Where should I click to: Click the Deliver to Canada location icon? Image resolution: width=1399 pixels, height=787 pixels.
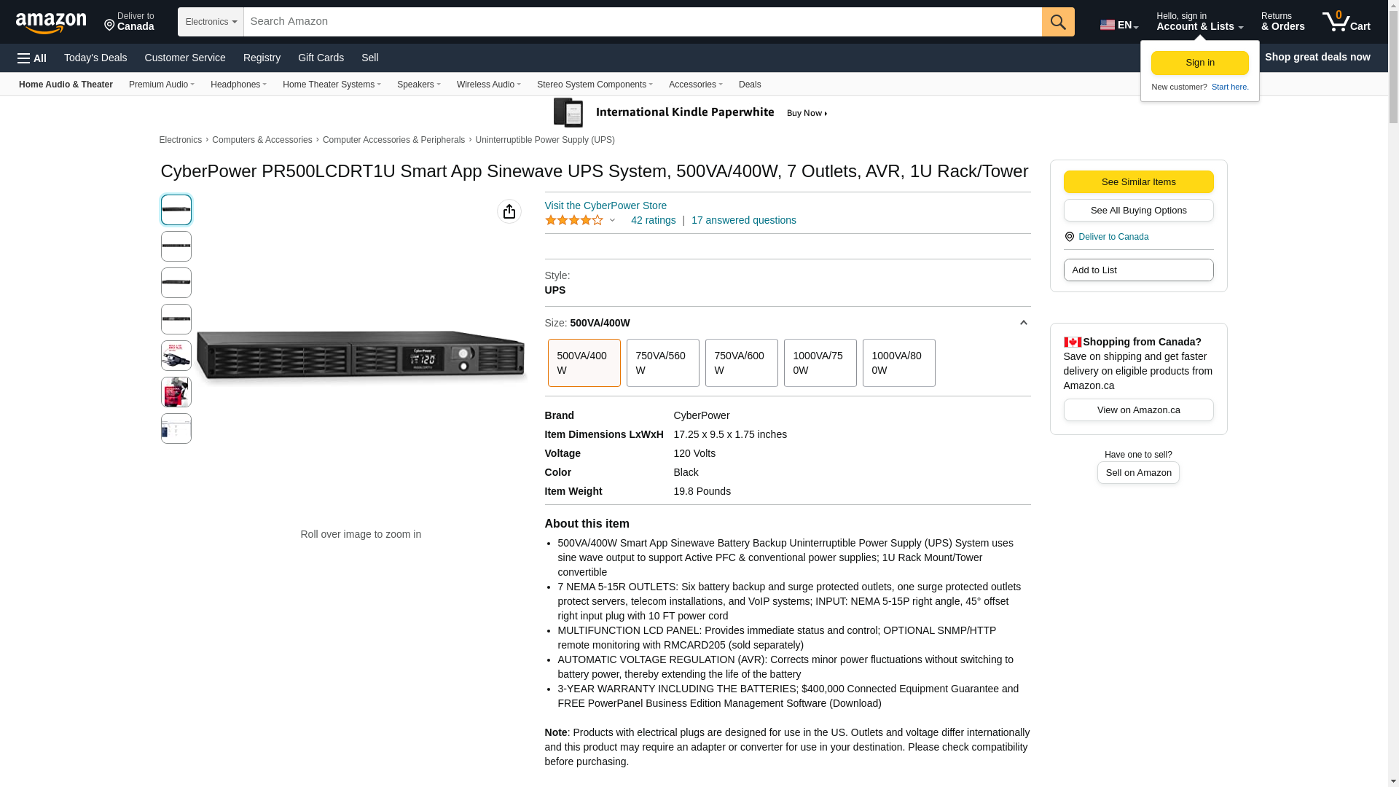pyautogui.click(x=1070, y=237)
